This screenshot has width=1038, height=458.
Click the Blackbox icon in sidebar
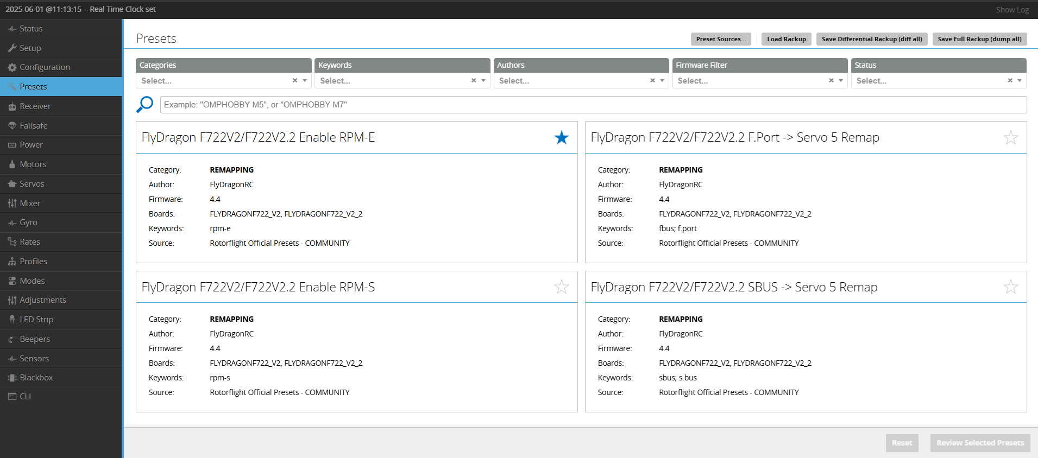(12, 378)
